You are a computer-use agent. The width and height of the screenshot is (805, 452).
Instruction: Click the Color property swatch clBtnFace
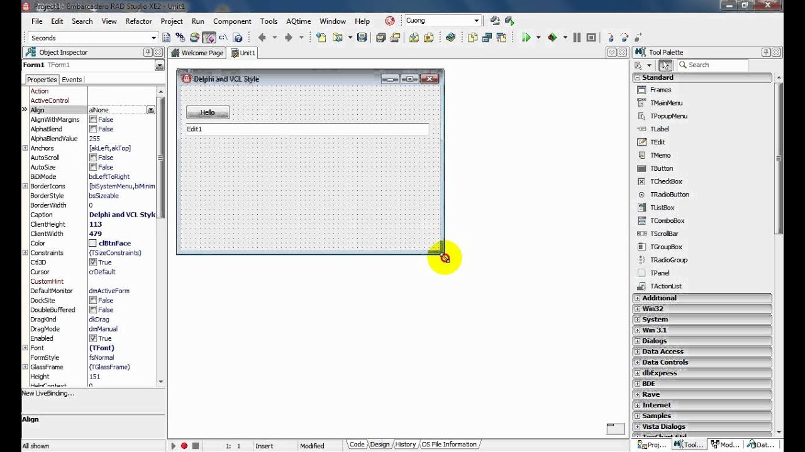tap(92, 243)
